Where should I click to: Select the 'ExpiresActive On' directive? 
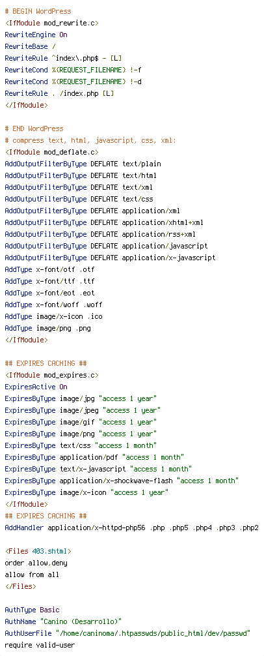tap(36, 386)
